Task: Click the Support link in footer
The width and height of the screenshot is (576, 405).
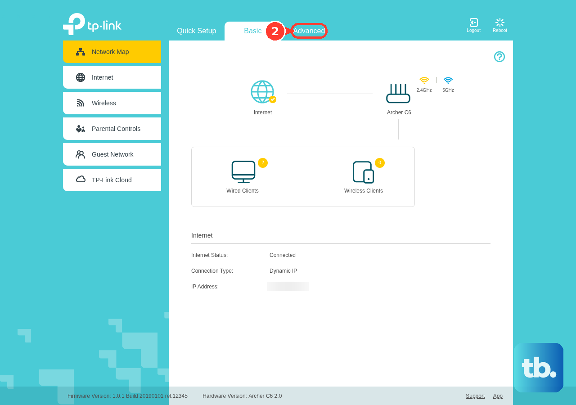Action: pyautogui.click(x=475, y=396)
